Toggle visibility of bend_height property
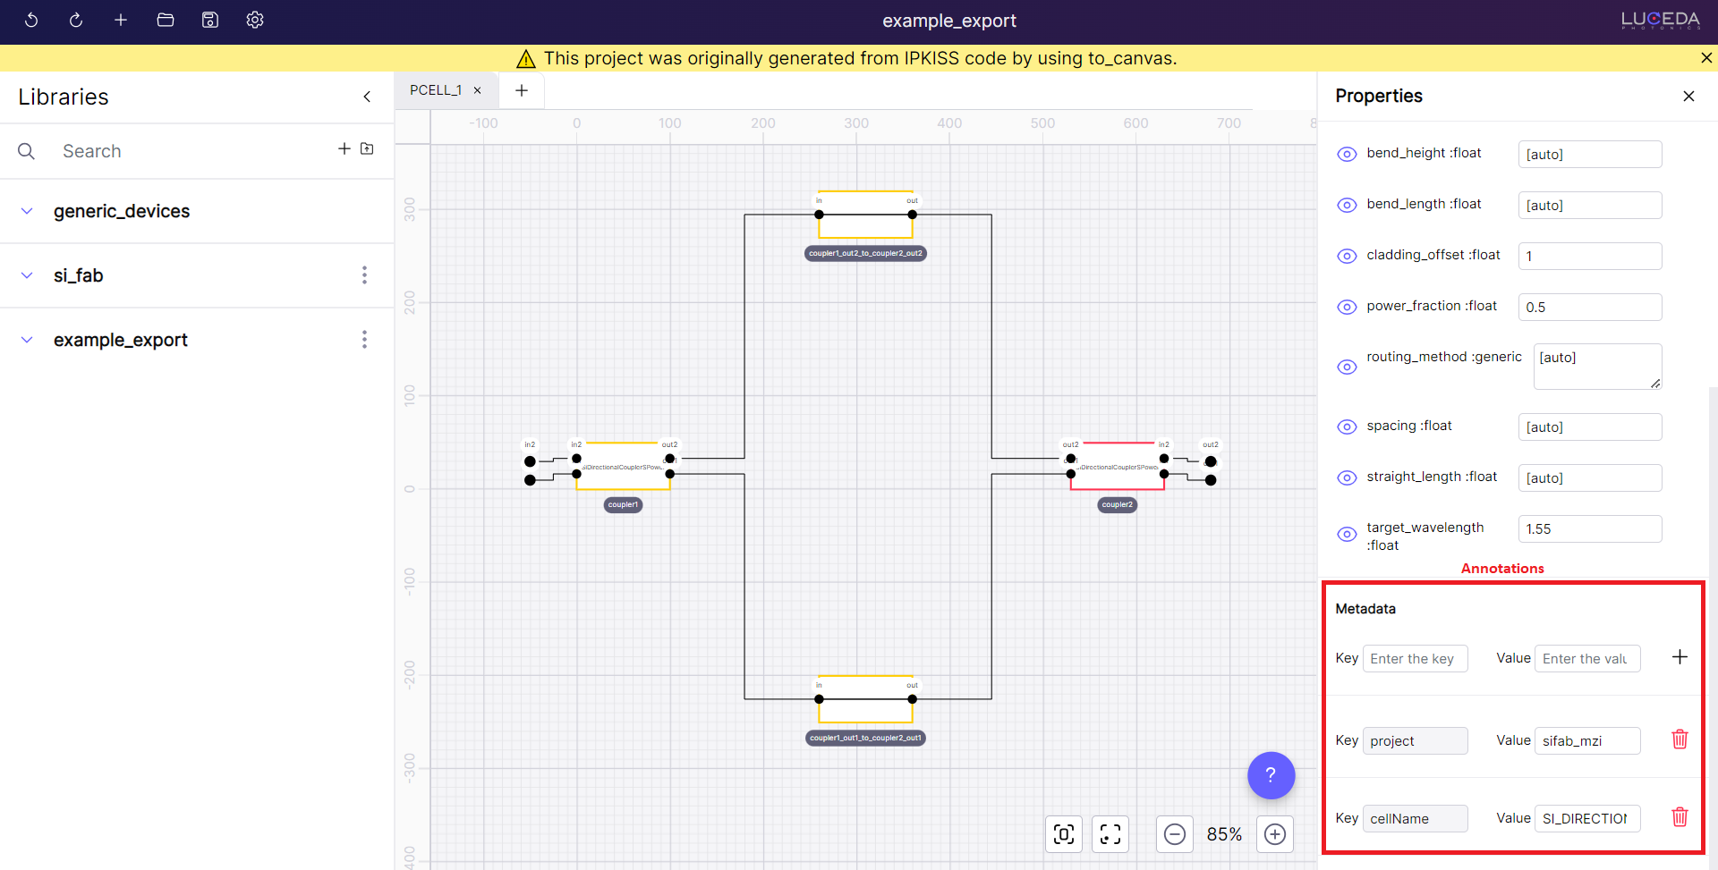The image size is (1718, 870). click(1347, 154)
